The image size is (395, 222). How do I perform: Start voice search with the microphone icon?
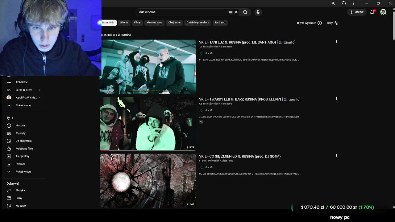[x=258, y=12]
